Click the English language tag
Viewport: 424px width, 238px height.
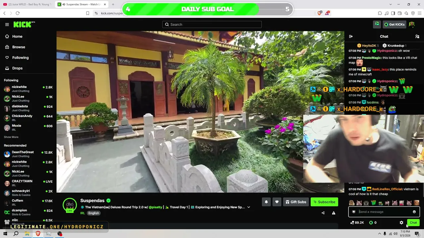[x=94, y=213]
